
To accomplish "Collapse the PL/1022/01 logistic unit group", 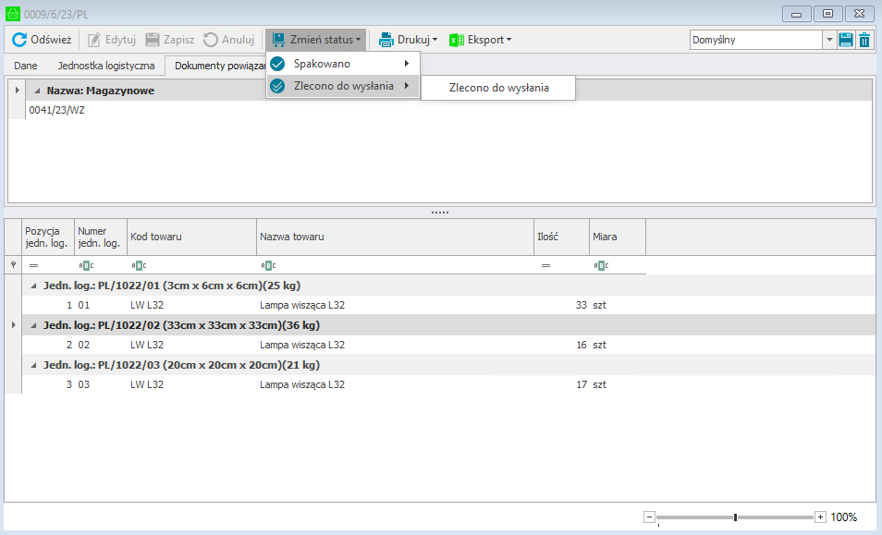I will [x=35, y=286].
